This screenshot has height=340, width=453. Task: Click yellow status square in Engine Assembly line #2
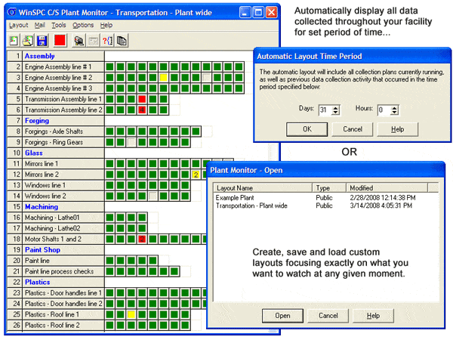coord(163,78)
